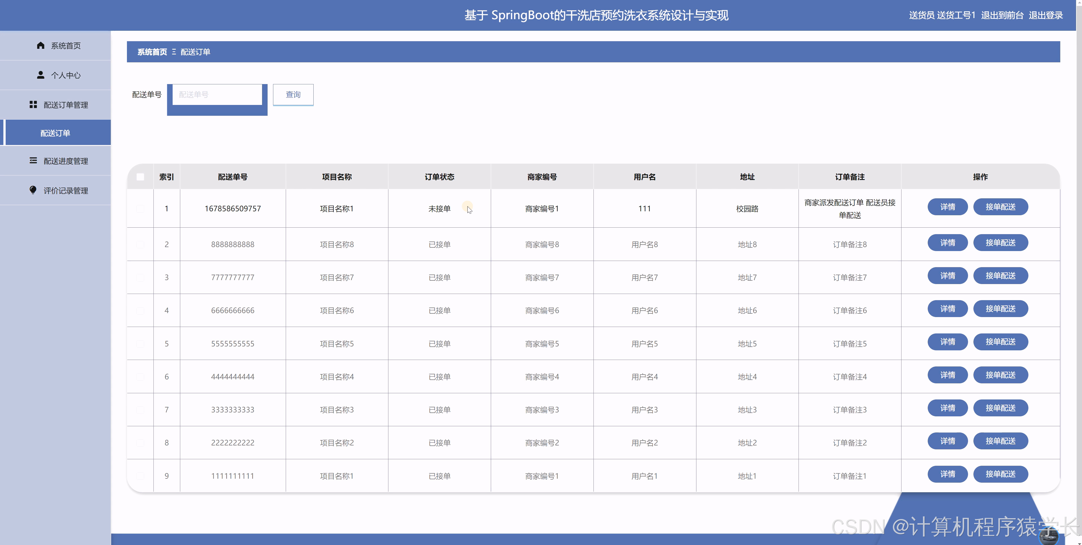This screenshot has width=1082, height=545.
Task: Open 详情 for the 未接单 order
Action: 947,207
